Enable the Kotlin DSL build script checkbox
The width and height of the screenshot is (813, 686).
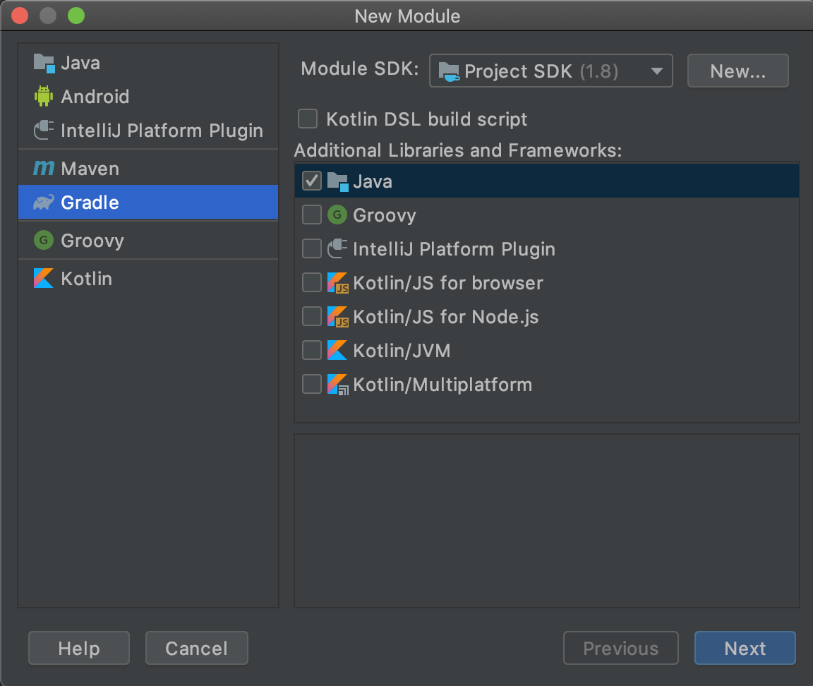308,119
